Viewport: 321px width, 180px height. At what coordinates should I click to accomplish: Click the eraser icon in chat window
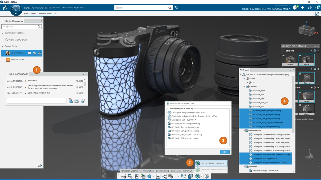[83, 101]
